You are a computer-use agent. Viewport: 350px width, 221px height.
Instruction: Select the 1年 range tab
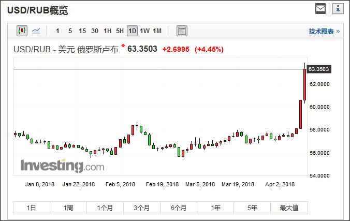click(x=215, y=208)
